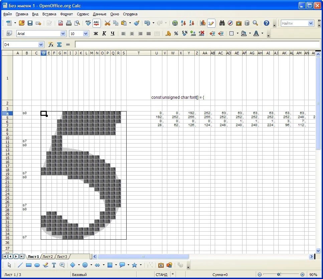Click the Sum sigma button
This screenshot has width=323, height=279.
click(59, 44)
